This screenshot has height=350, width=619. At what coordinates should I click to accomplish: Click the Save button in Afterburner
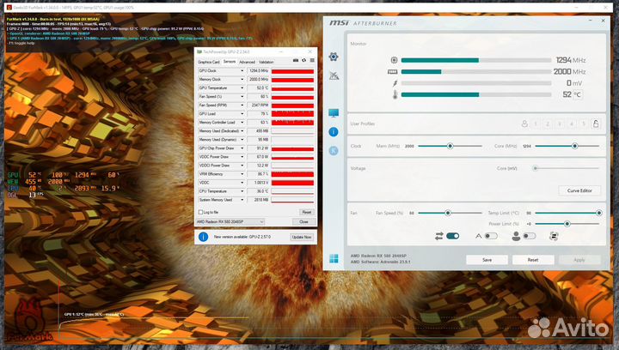487,260
